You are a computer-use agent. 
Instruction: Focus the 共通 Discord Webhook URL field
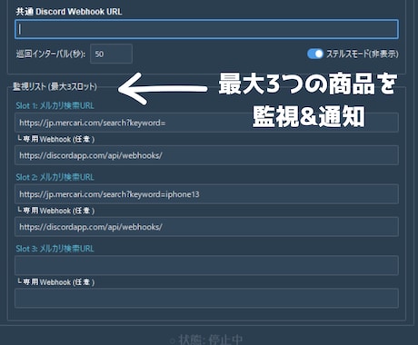click(206, 29)
